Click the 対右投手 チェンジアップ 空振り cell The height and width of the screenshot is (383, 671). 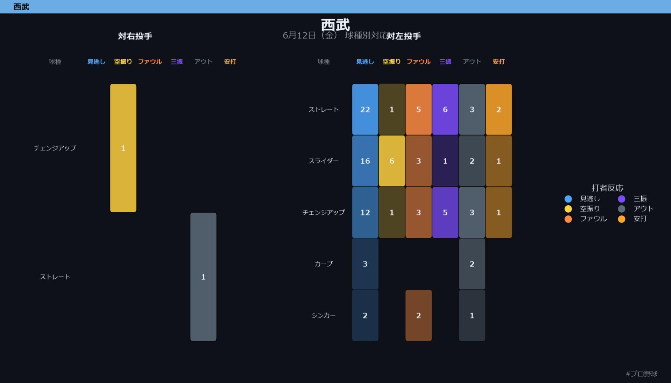click(x=123, y=148)
